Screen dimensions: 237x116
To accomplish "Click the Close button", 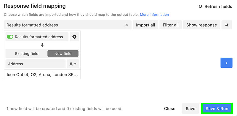I will tap(170, 109).
